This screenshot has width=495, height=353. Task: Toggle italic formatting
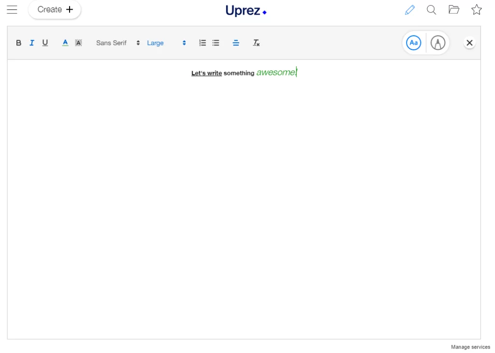click(x=31, y=43)
